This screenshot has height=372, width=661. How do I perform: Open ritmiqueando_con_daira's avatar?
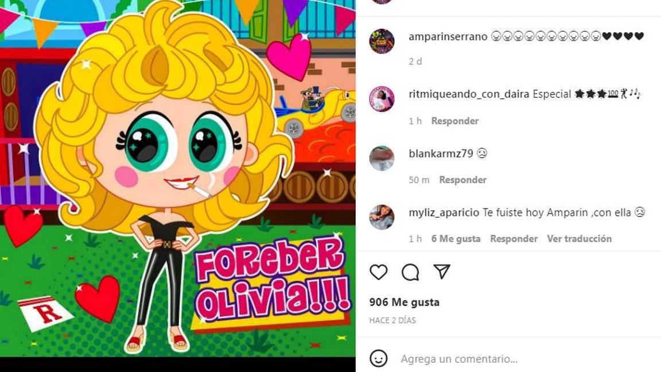coord(382,99)
